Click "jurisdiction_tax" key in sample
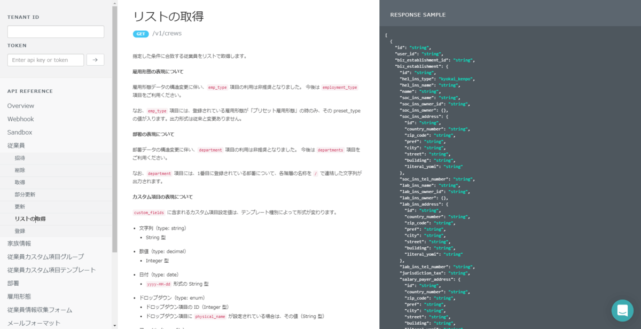 [x=423, y=273]
